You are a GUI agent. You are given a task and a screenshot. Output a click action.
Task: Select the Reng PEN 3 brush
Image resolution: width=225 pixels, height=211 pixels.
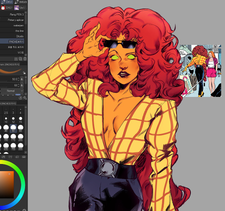pyautogui.click(x=12, y=15)
